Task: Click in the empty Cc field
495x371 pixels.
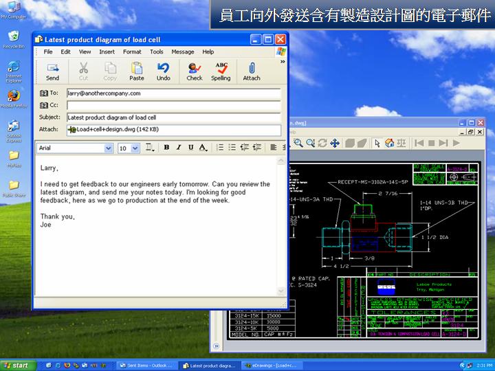Action: tap(174, 105)
